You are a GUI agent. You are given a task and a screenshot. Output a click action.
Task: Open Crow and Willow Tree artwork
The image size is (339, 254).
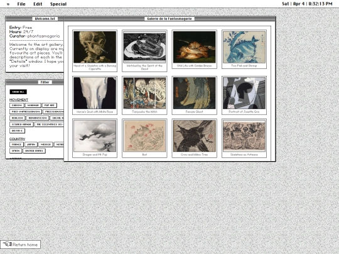(x=195, y=138)
